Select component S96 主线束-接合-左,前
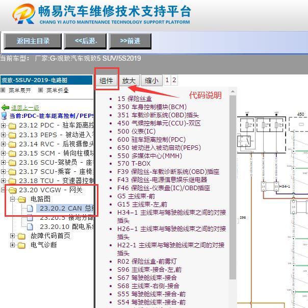308x308 pixels. [149, 269]
